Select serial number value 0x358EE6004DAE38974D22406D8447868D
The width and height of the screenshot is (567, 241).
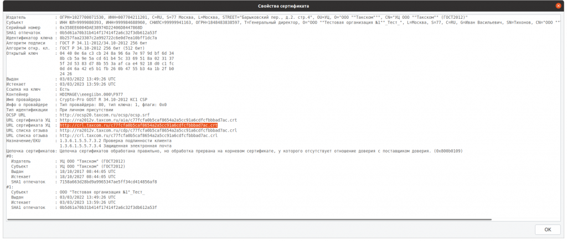point(101,28)
